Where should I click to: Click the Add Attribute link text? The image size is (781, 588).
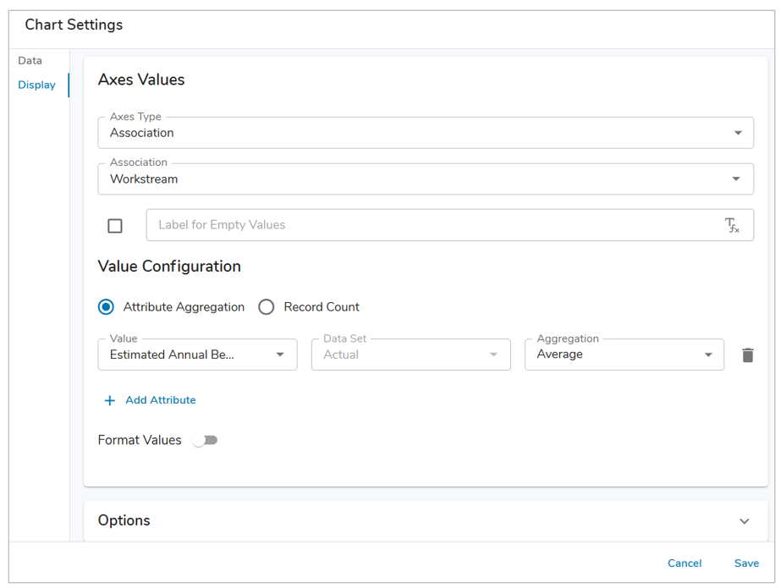(160, 400)
